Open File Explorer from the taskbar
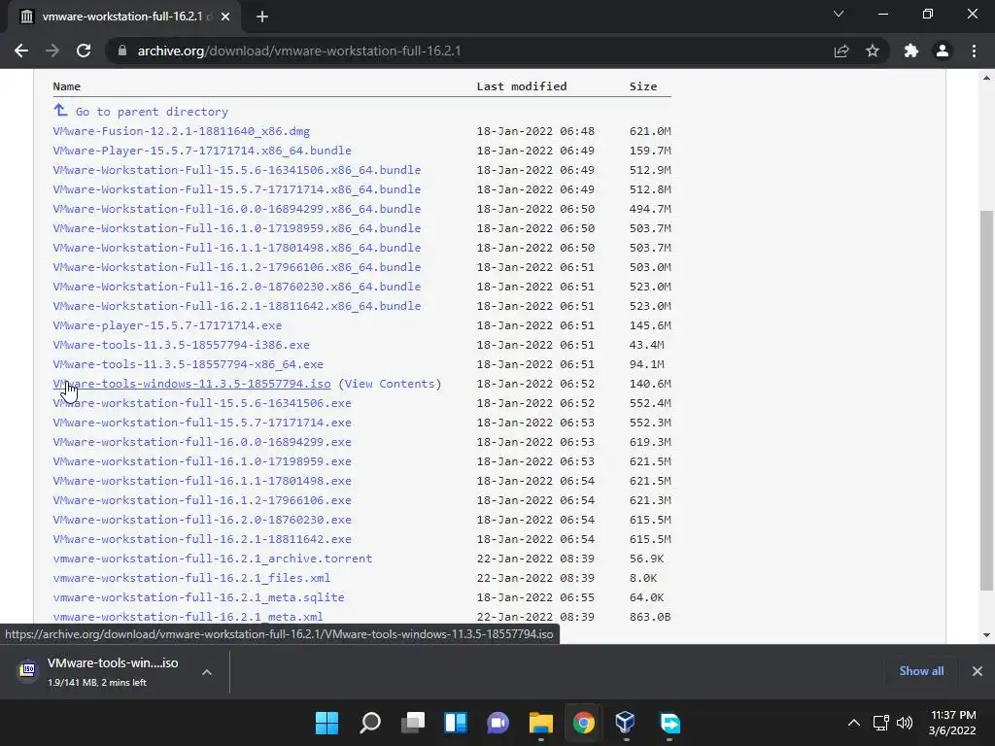Image resolution: width=995 pixels, height=746 pixels. [x=540, y=723]
